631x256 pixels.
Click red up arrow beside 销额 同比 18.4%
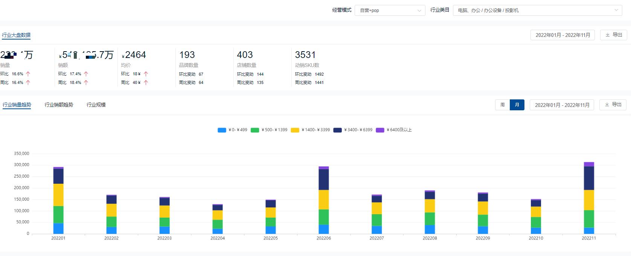pyautogui.click(x=86, y=82)
